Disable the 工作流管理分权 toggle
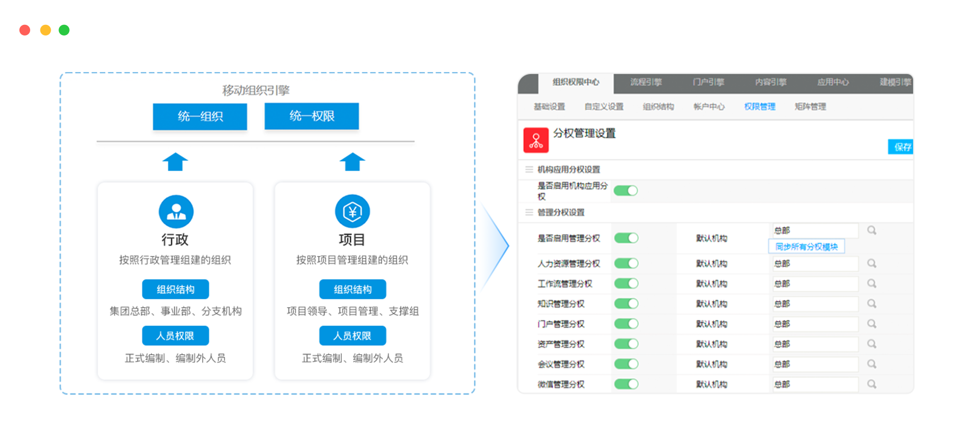Screen dimensions: 974x440 pyautogui.click(x=626, y=284)
